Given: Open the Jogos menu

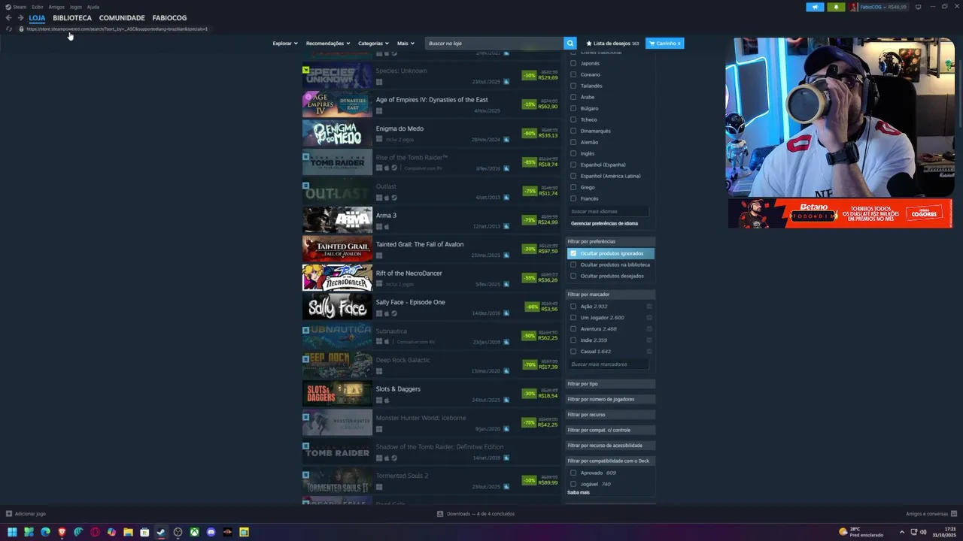Looking at the screenshot, I should (x=76, y=7).
